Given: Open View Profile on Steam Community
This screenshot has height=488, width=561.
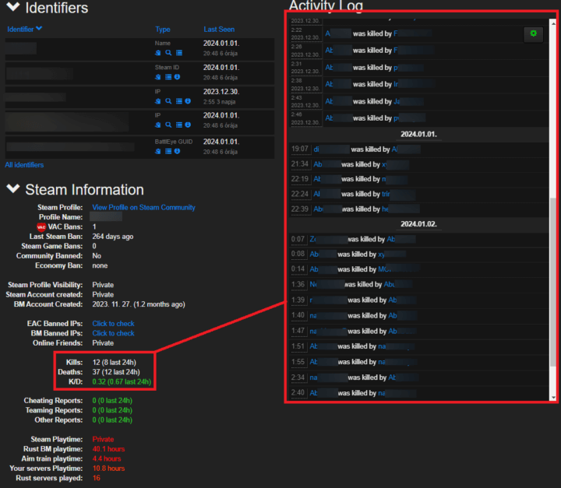Looking at the screenshot, I should coord(143,207).
